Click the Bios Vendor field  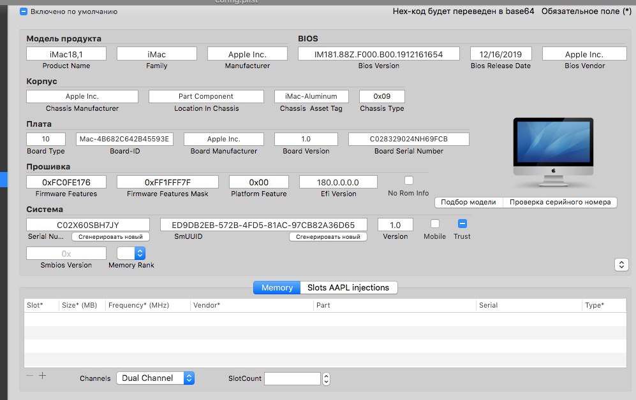coord(584,54)
